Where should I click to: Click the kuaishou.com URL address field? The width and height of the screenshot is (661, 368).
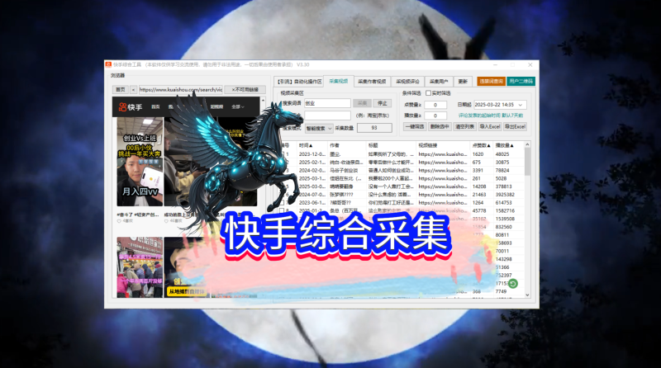coord(180,90)
